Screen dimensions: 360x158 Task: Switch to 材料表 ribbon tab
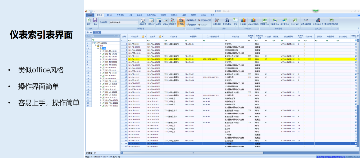(x=203, y=15)
